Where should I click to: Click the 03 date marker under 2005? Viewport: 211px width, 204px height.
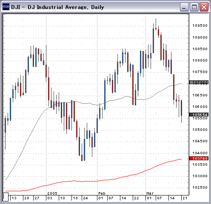point(50,198)
